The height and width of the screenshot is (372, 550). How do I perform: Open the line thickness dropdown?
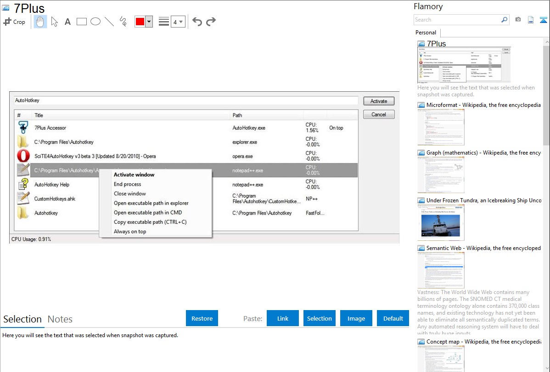(x=178, y=22)
